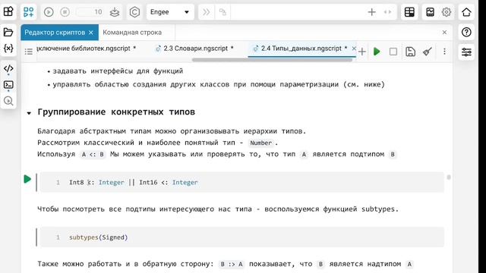The height and width of the screenshot is (273, 486).
Task: Open the help question mark icon
Action: pyautogui.click(x=466, y=32)
